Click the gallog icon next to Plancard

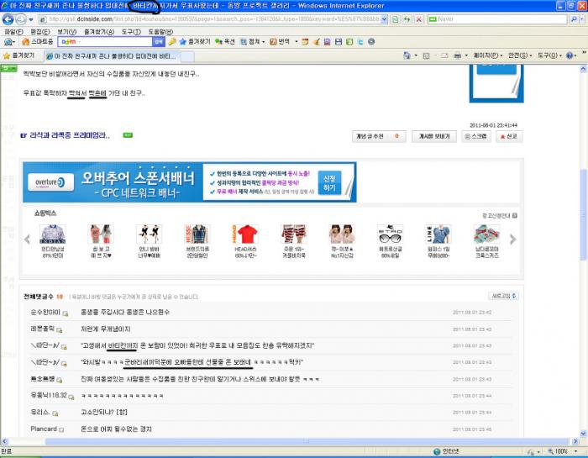[x=62, y=429]
